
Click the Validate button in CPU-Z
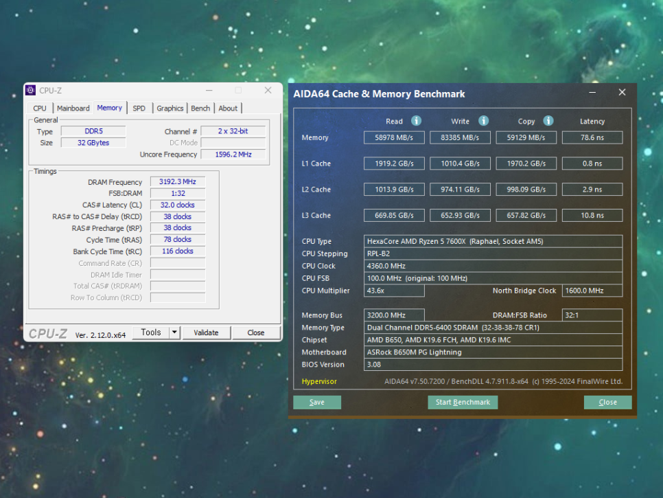[206, 332]
